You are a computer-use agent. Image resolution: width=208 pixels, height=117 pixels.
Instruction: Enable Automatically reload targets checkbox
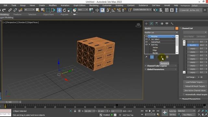[184, 95]
